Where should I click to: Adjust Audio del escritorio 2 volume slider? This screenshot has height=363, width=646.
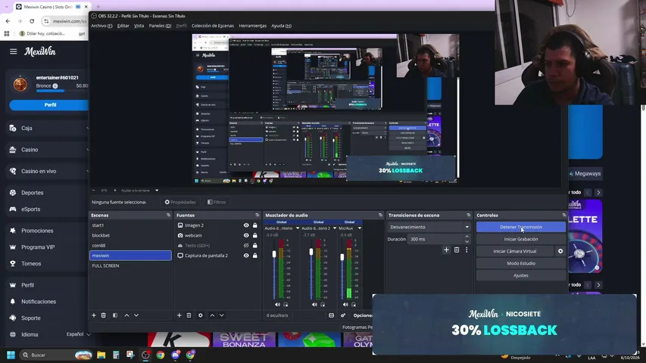coord(311,252)
